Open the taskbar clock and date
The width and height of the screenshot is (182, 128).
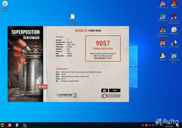click(x=169, y=125)
